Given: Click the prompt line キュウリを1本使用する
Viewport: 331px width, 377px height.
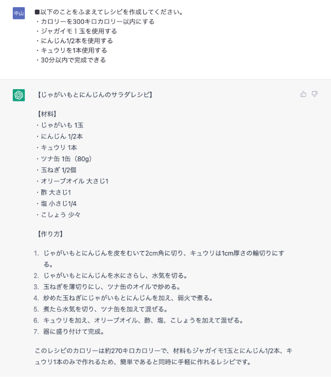Looking at the screenshot, I should [x=71, y=50].
